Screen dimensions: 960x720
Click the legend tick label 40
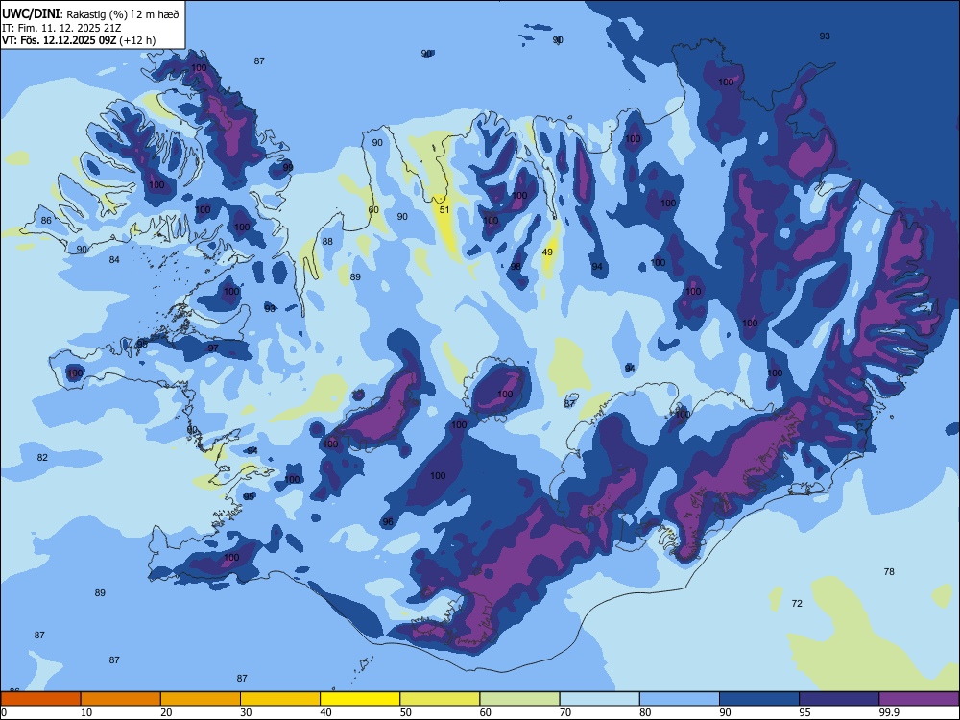pyautogui.click(x=326, y=712)
